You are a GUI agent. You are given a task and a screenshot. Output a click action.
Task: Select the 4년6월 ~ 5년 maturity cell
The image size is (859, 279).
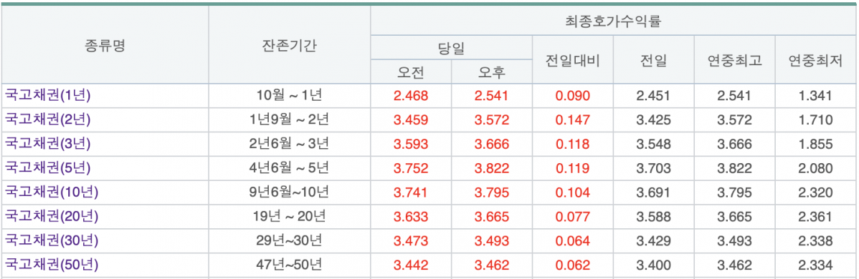click(289, 168)
